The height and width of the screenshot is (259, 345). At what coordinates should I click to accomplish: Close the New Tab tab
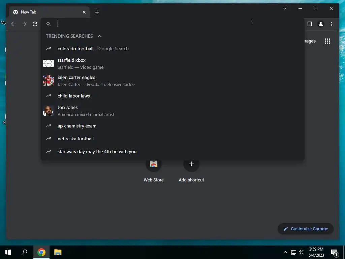point(84,12)
